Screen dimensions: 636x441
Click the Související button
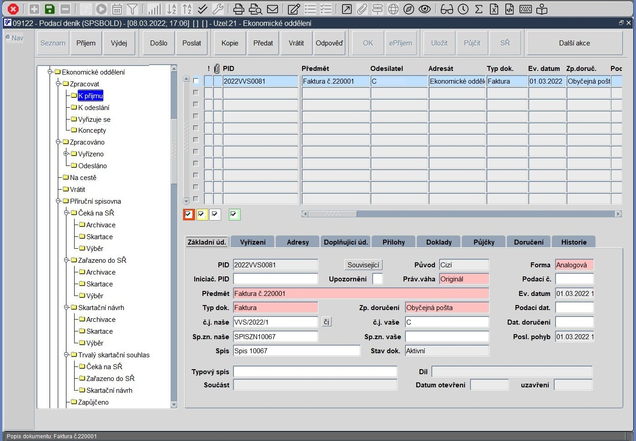coord(363,265)
